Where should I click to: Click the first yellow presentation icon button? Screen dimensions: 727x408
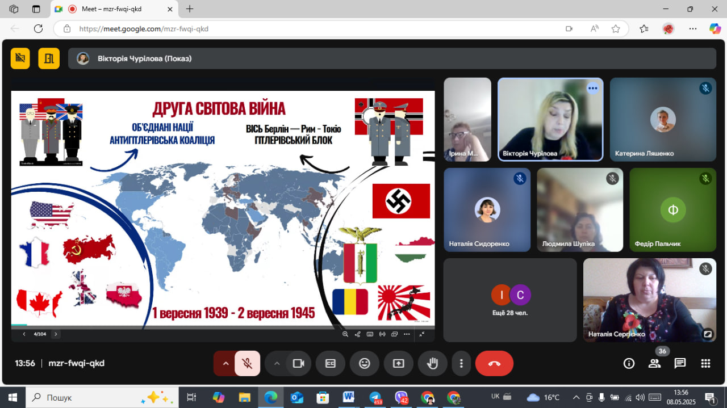tap(20, 58)
